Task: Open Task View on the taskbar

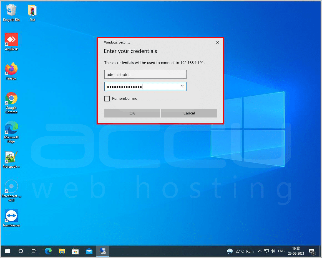Action: tap(34, 251)
